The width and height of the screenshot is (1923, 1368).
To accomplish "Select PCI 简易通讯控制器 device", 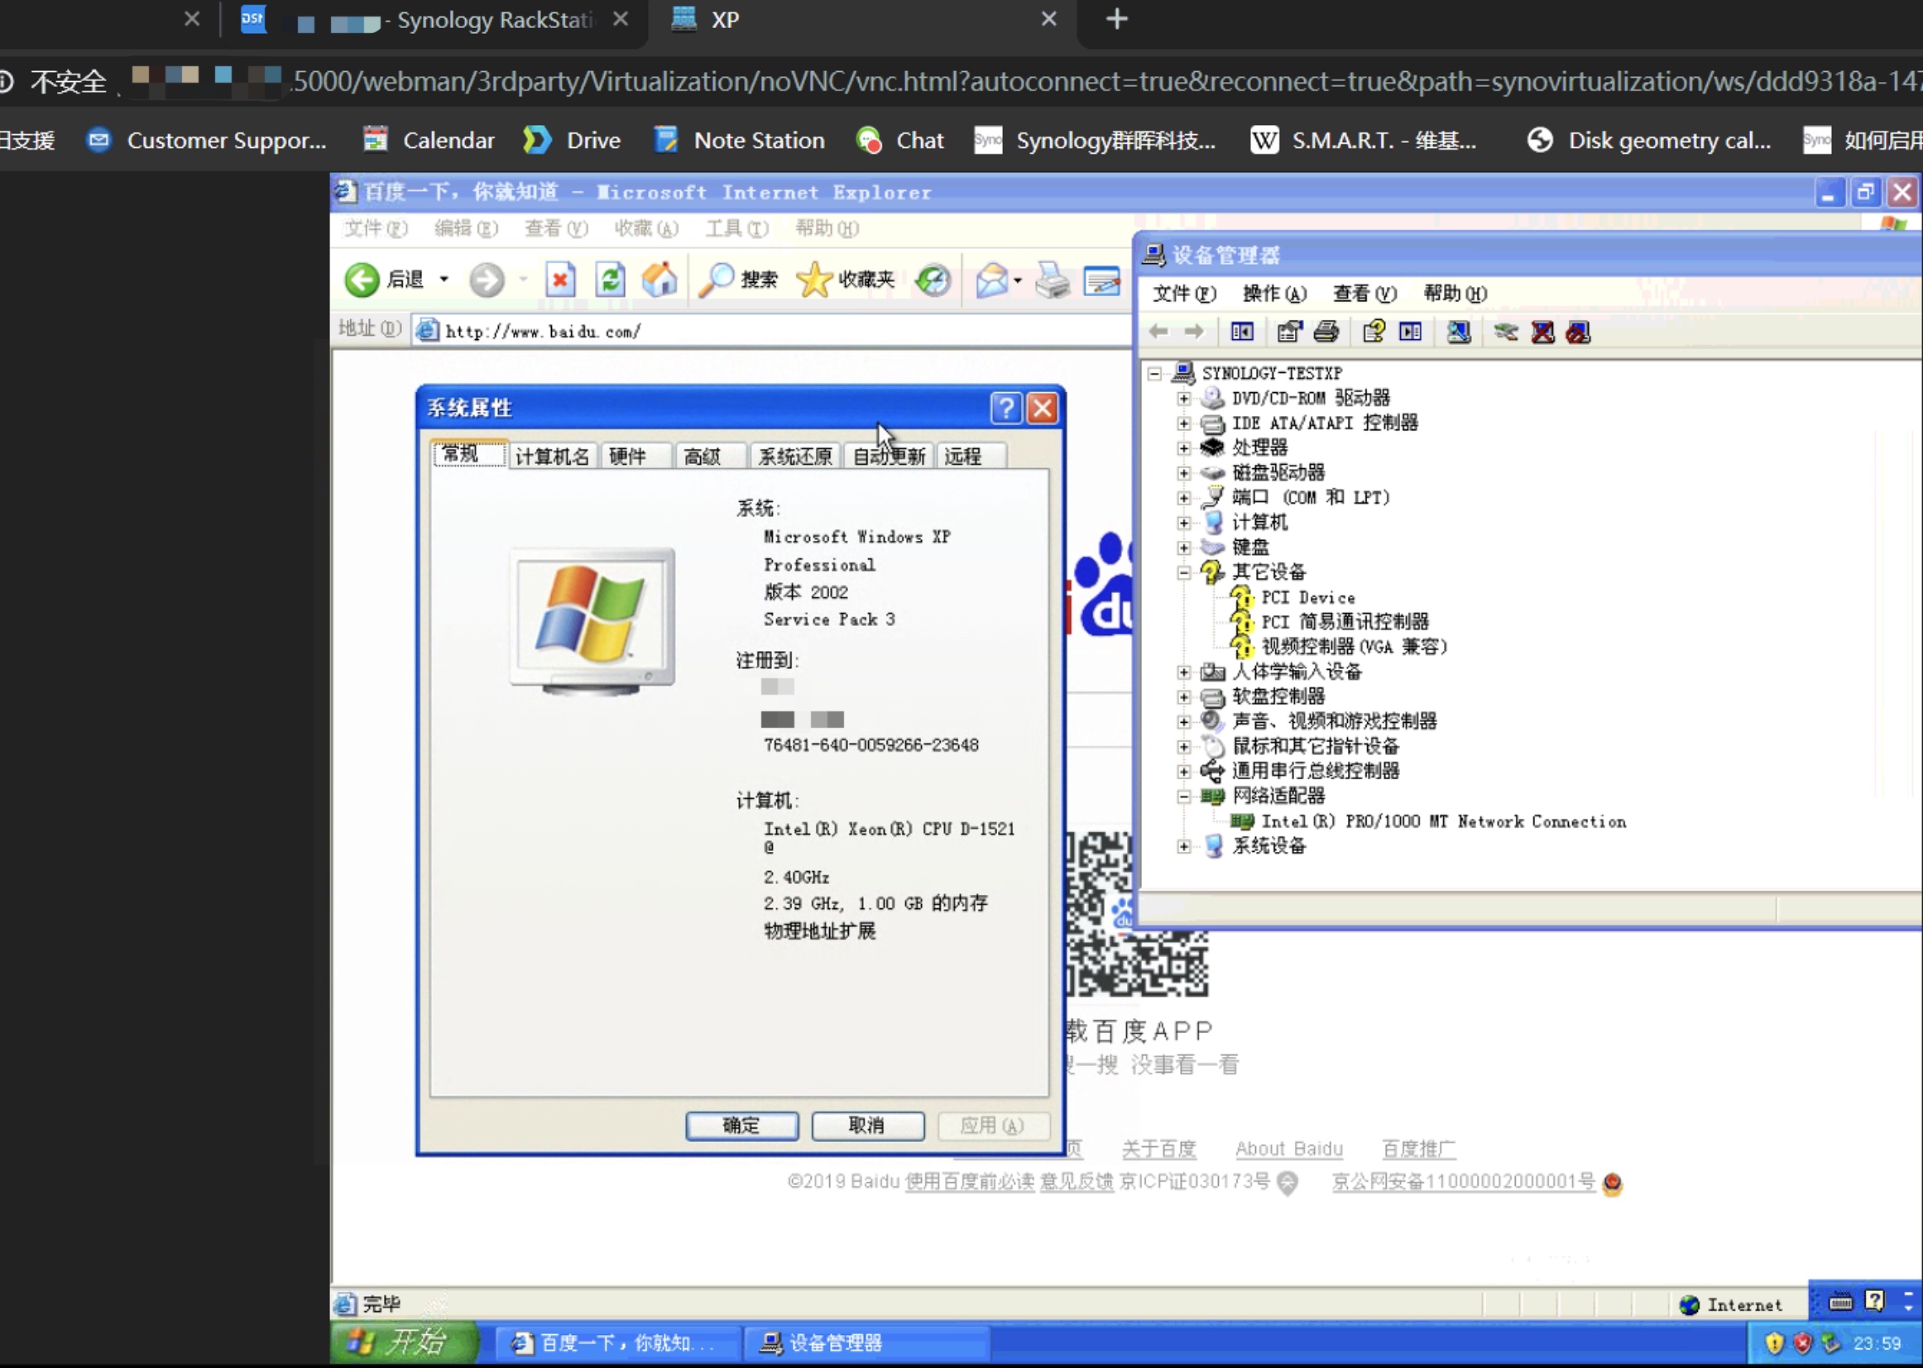I will (1345, 623).
